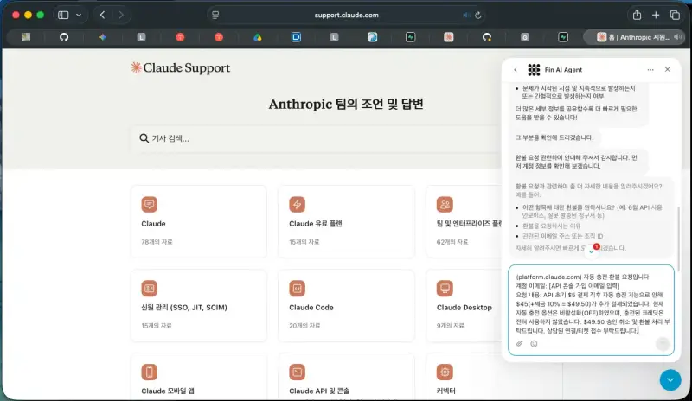
Task: Click the Fin AI Agent avatar icon
Action: tap(534, 70)
